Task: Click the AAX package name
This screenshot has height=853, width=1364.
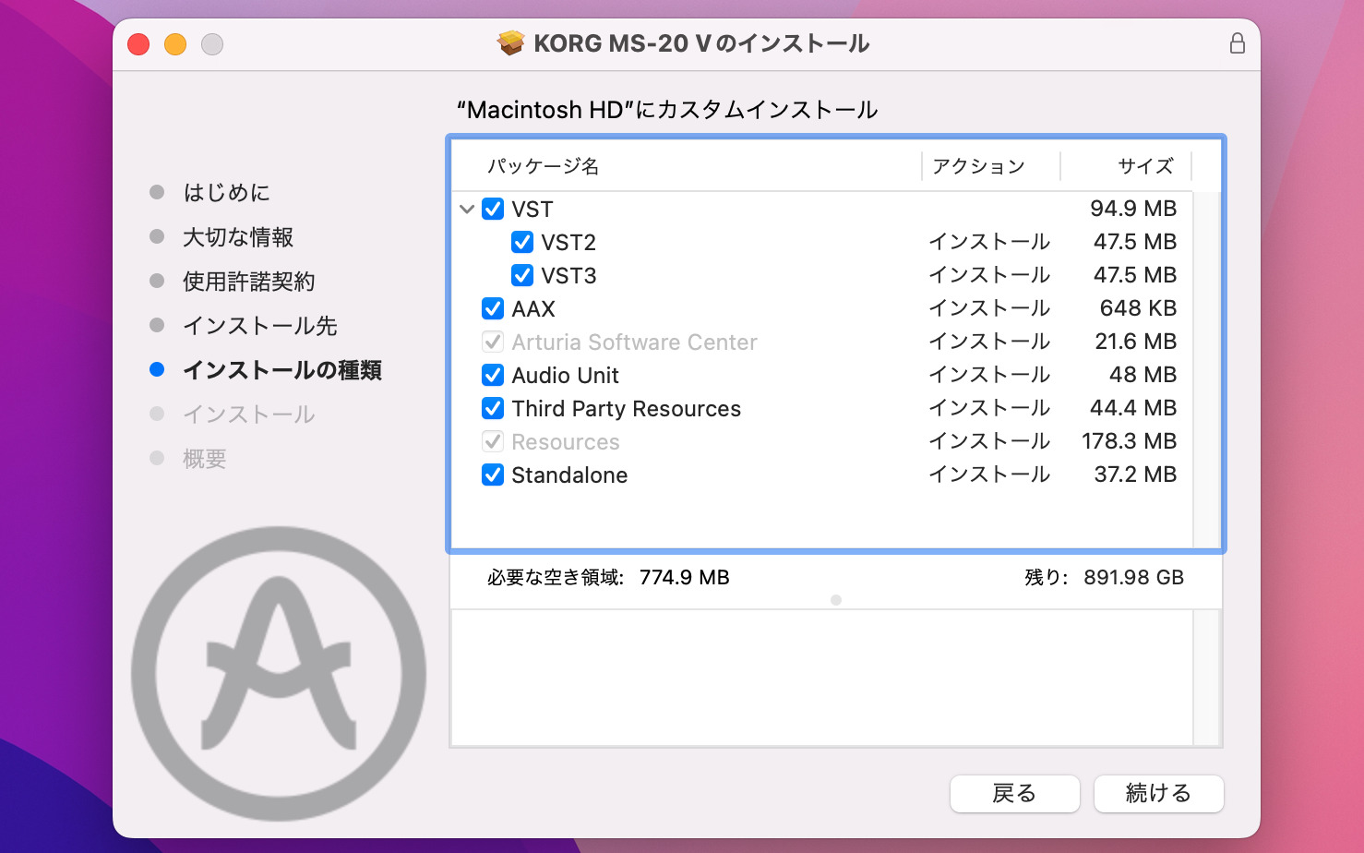Action: click(x=533, y=309)
